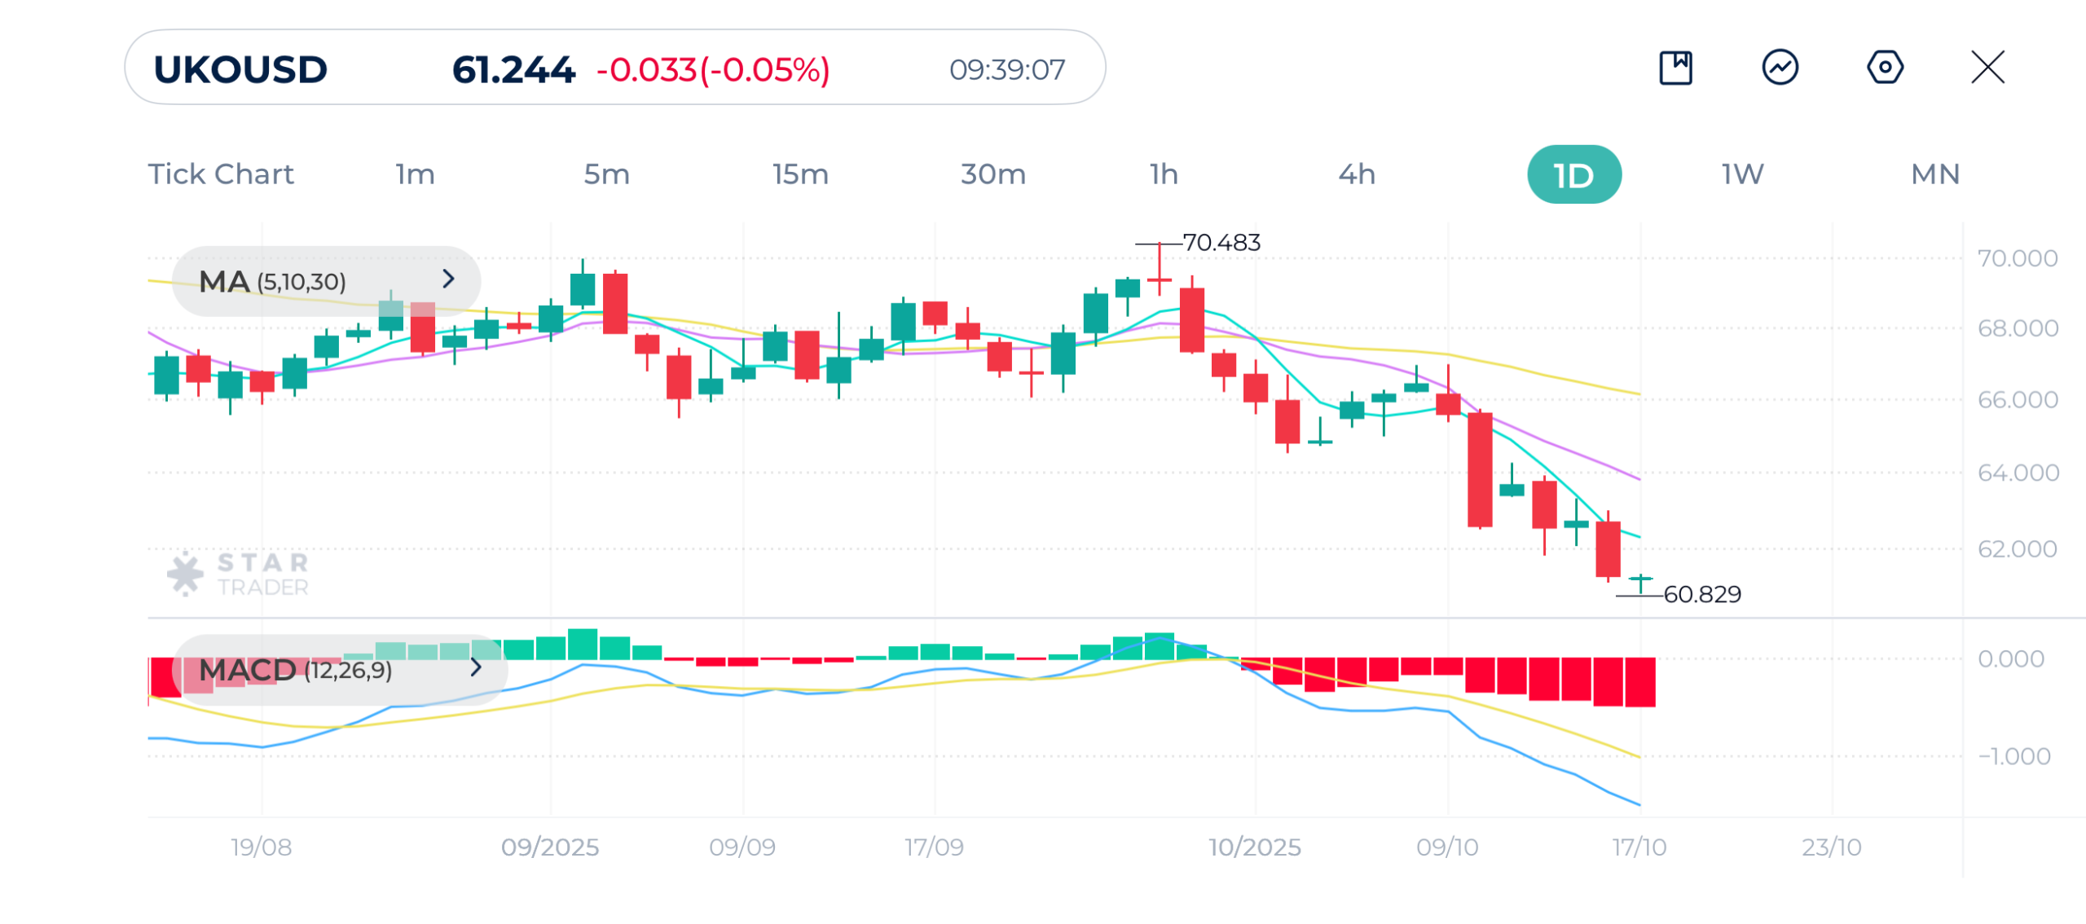Switch to Tick Chart view
This screenshot has width=2086, height=924.
[x=220, y=174]
